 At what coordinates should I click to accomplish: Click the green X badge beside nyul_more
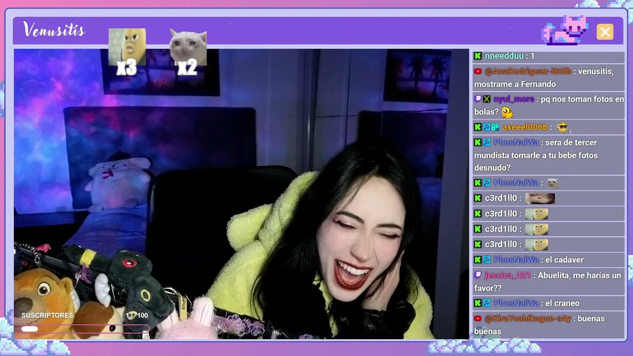click(x=487, y=99)
